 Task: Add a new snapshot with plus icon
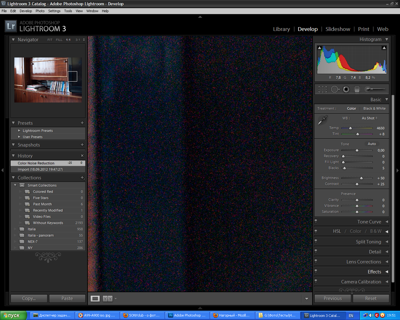(82, 145)
